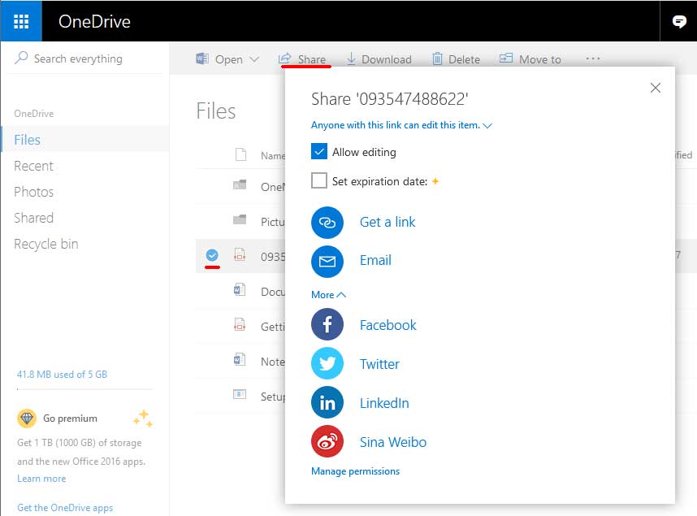Click the Delete trash can icon
The image size is (697, 516).
(437, 59)
